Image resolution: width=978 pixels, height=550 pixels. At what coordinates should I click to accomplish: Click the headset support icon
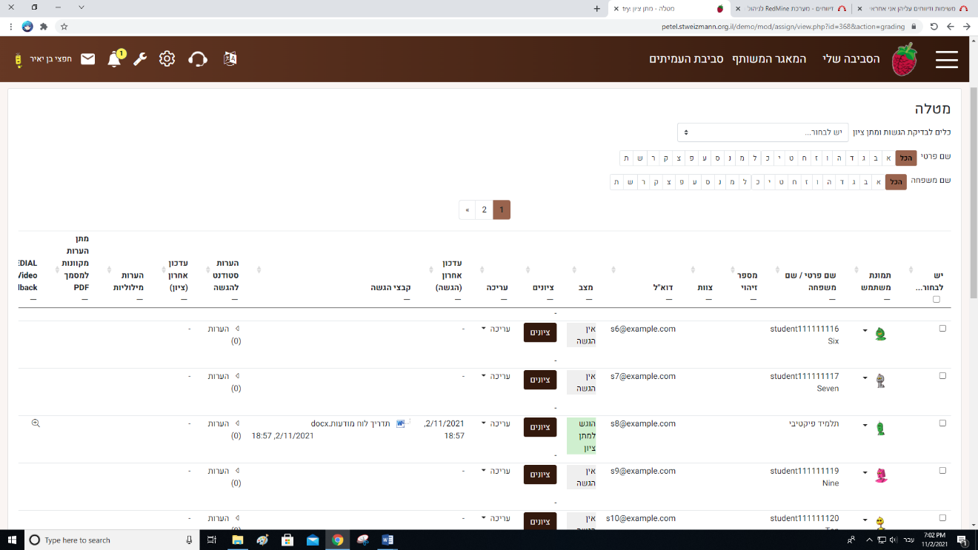pos(198,59)
